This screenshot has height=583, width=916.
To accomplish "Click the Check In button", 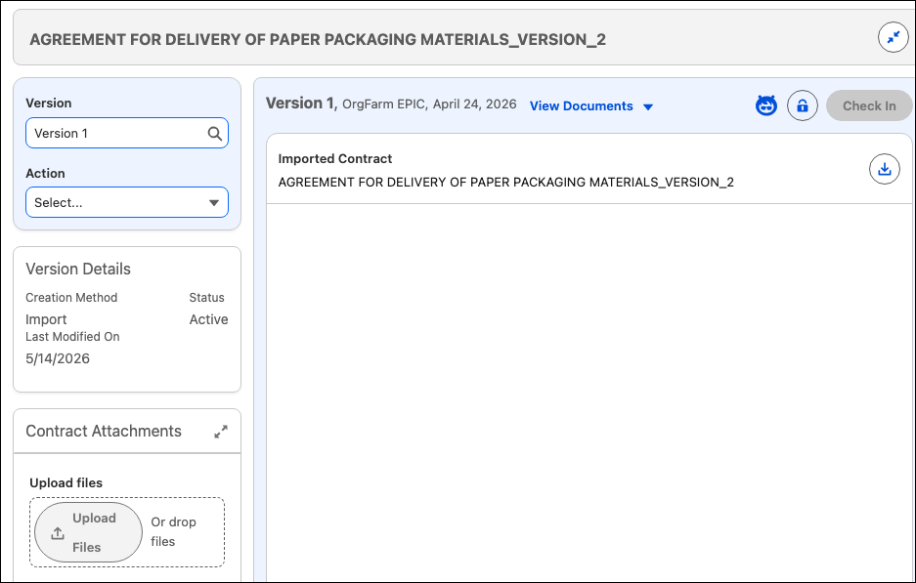I will pyautogui.click(x=869, y=105).
